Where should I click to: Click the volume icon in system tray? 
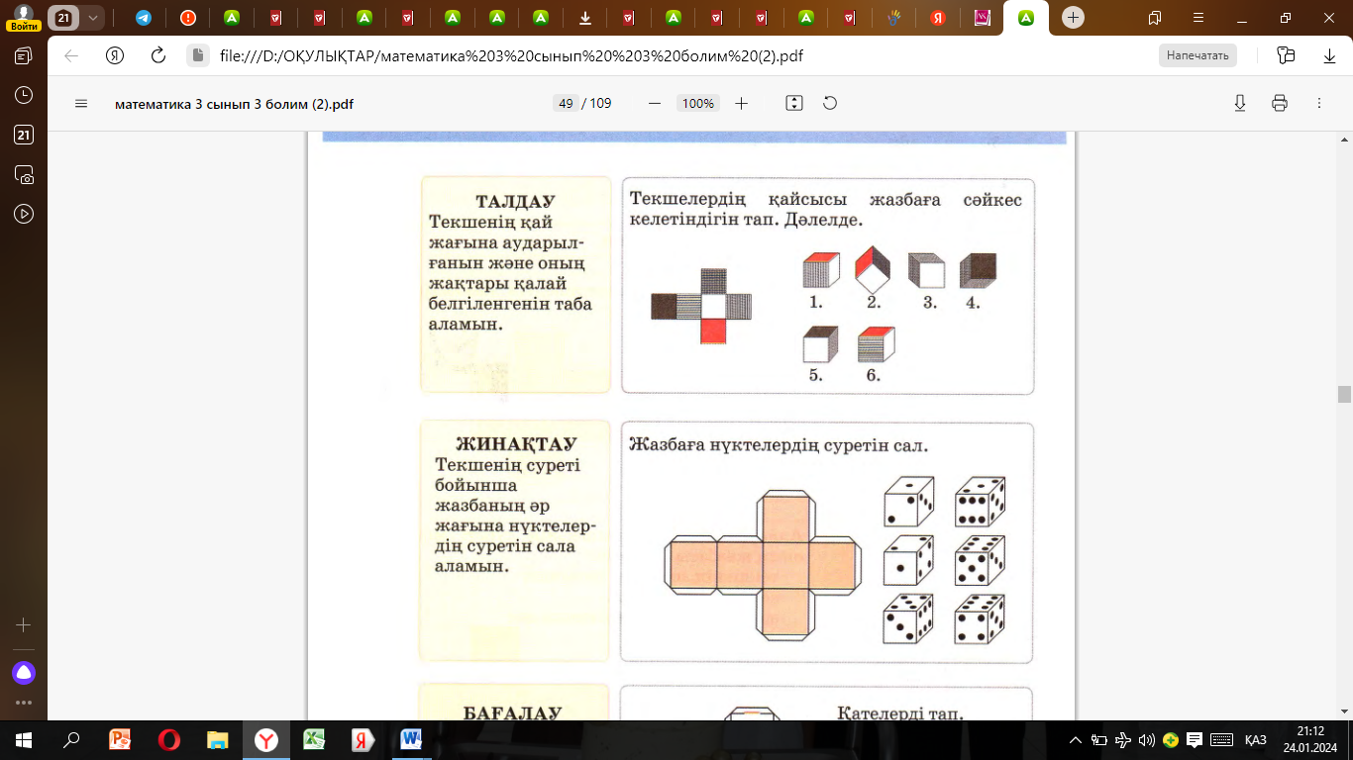pos(1147,740)
